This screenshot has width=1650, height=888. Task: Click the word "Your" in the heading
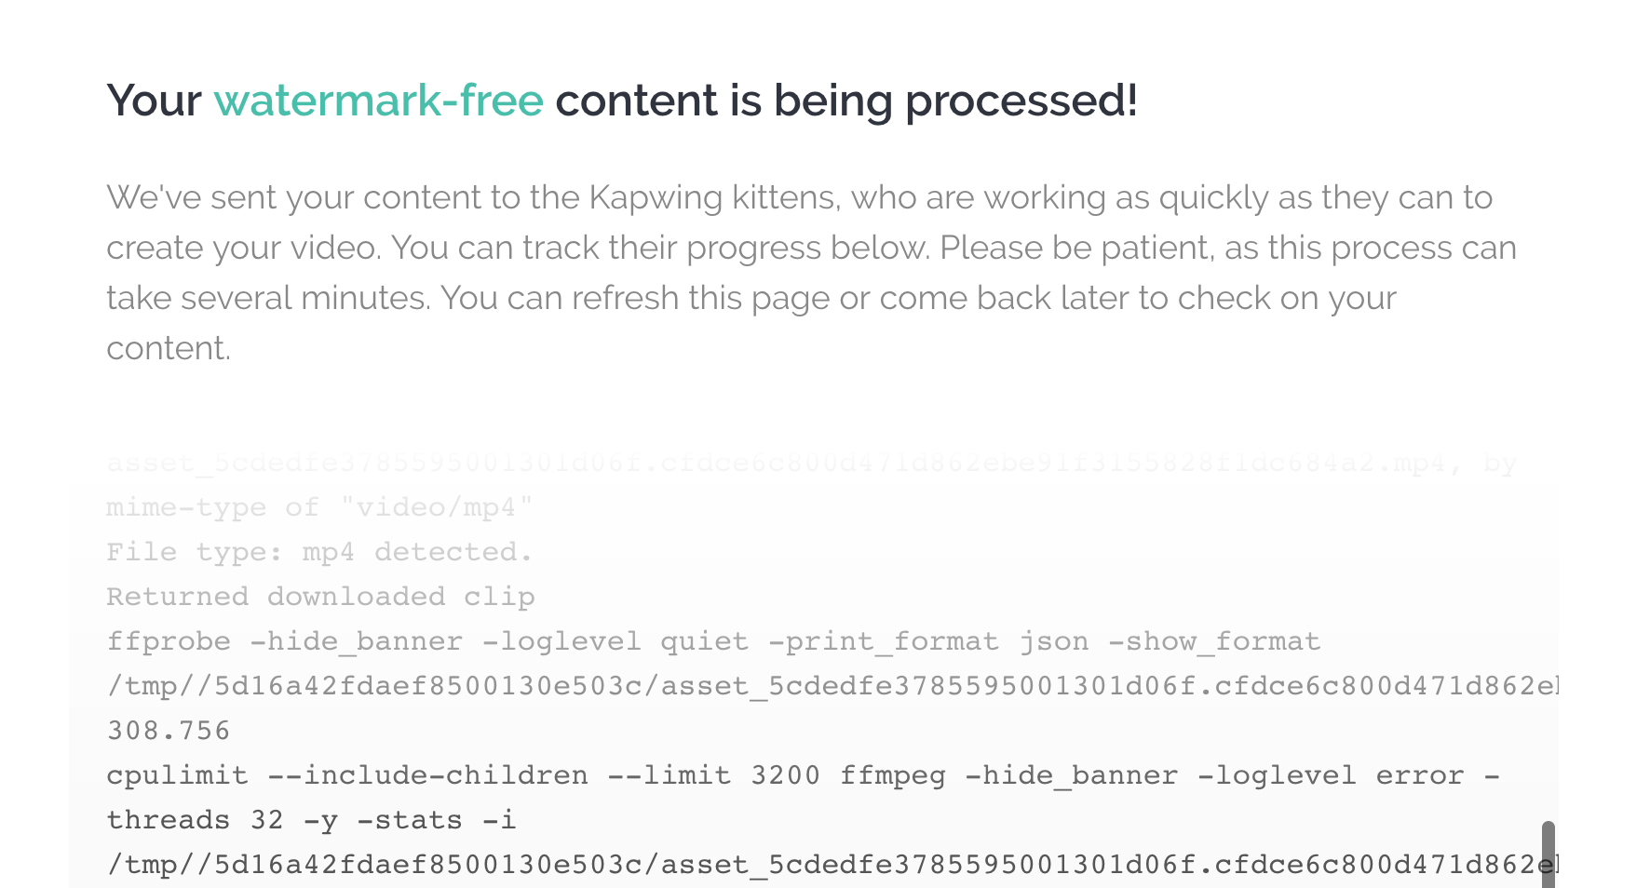click(154, 101)
